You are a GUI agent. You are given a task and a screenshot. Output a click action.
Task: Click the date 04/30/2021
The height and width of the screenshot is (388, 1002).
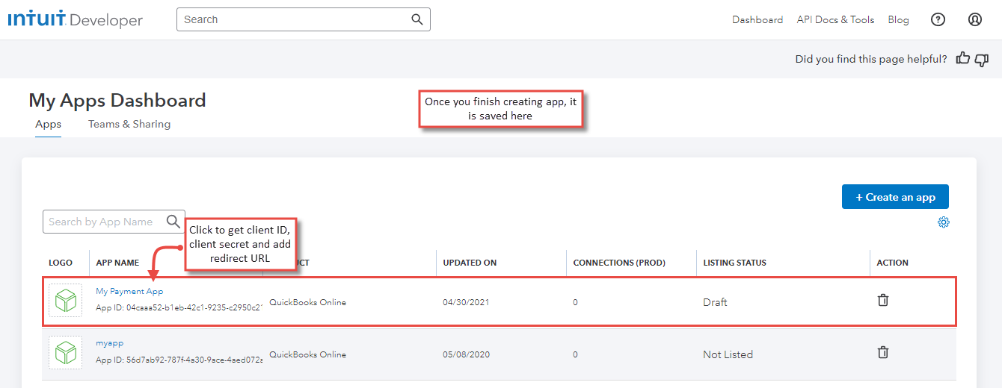(466, 302)
